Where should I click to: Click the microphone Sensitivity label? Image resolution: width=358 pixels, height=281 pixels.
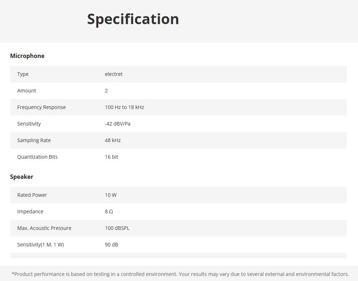(x=29, y=124)
